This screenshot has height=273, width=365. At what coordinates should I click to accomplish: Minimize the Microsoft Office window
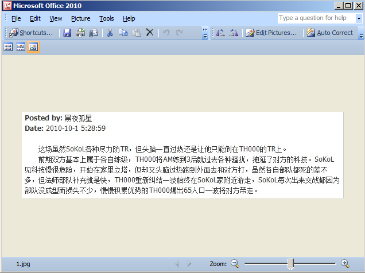[339, 6]
